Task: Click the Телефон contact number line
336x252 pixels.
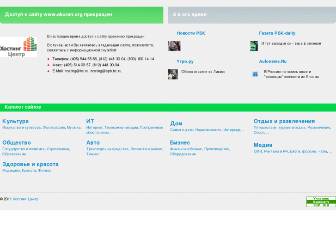Action: pos(103,59)
